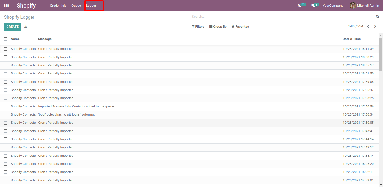This screenshot has height=187, width=383.
Task: Check the row dated 10/26/2021 14:59:01
Action: click(5, 181)
